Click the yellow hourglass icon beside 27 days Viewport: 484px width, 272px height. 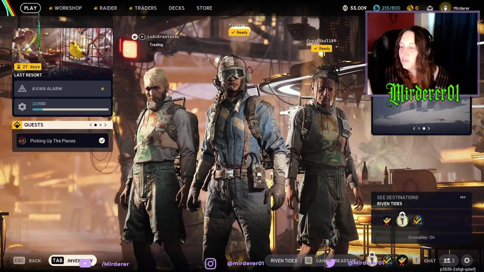19,67
